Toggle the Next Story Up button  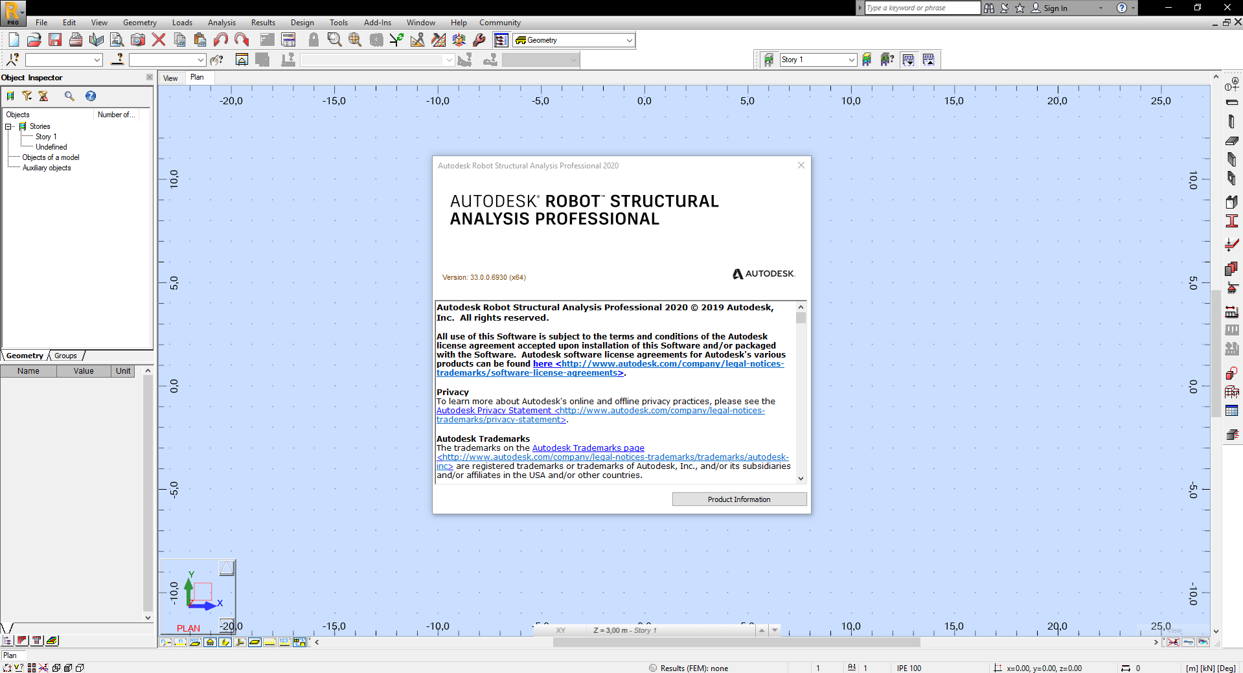pyautogui.click(x=929, y=60)
